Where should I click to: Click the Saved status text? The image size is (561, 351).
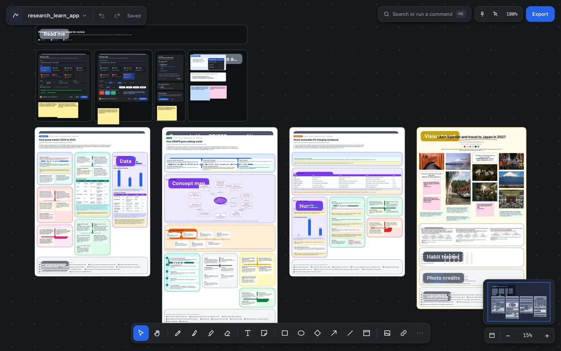[x=134, y=16]
